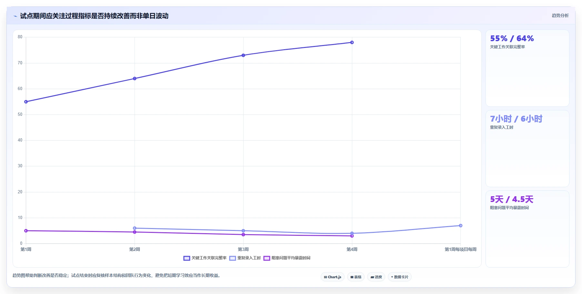Click the 第4周 point on the 阻塞问题平均暴露时间 line
The image size is (582, 294).
pyautogui.click(x=352, y=236)
